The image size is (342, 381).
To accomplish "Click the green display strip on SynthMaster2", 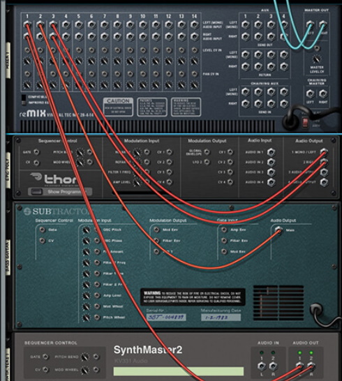I will (x=179, y=371).
